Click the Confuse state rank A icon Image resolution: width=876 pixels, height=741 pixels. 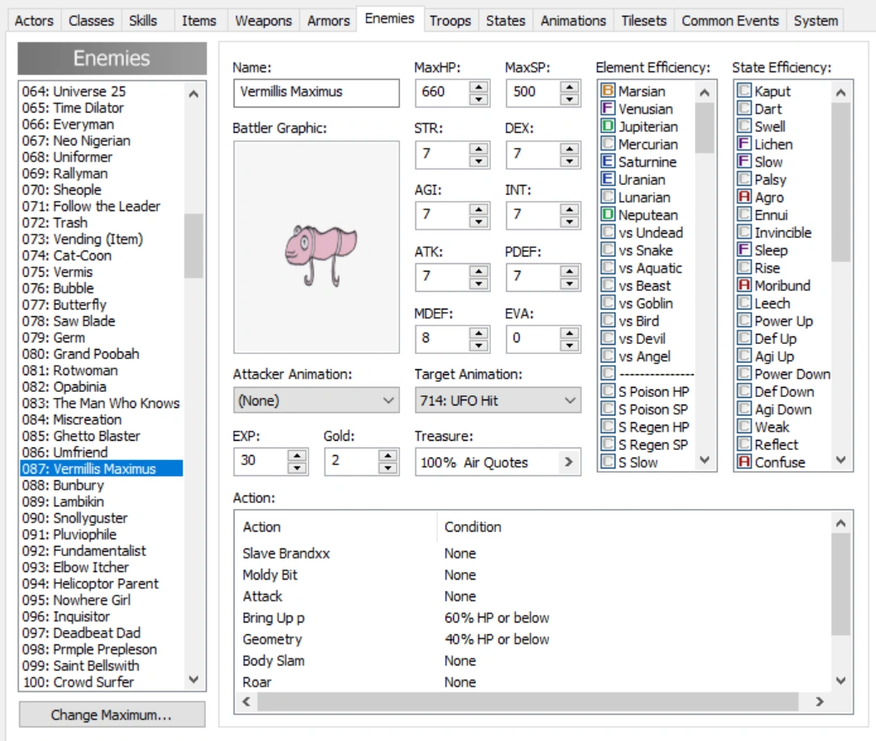pos(744,462)
